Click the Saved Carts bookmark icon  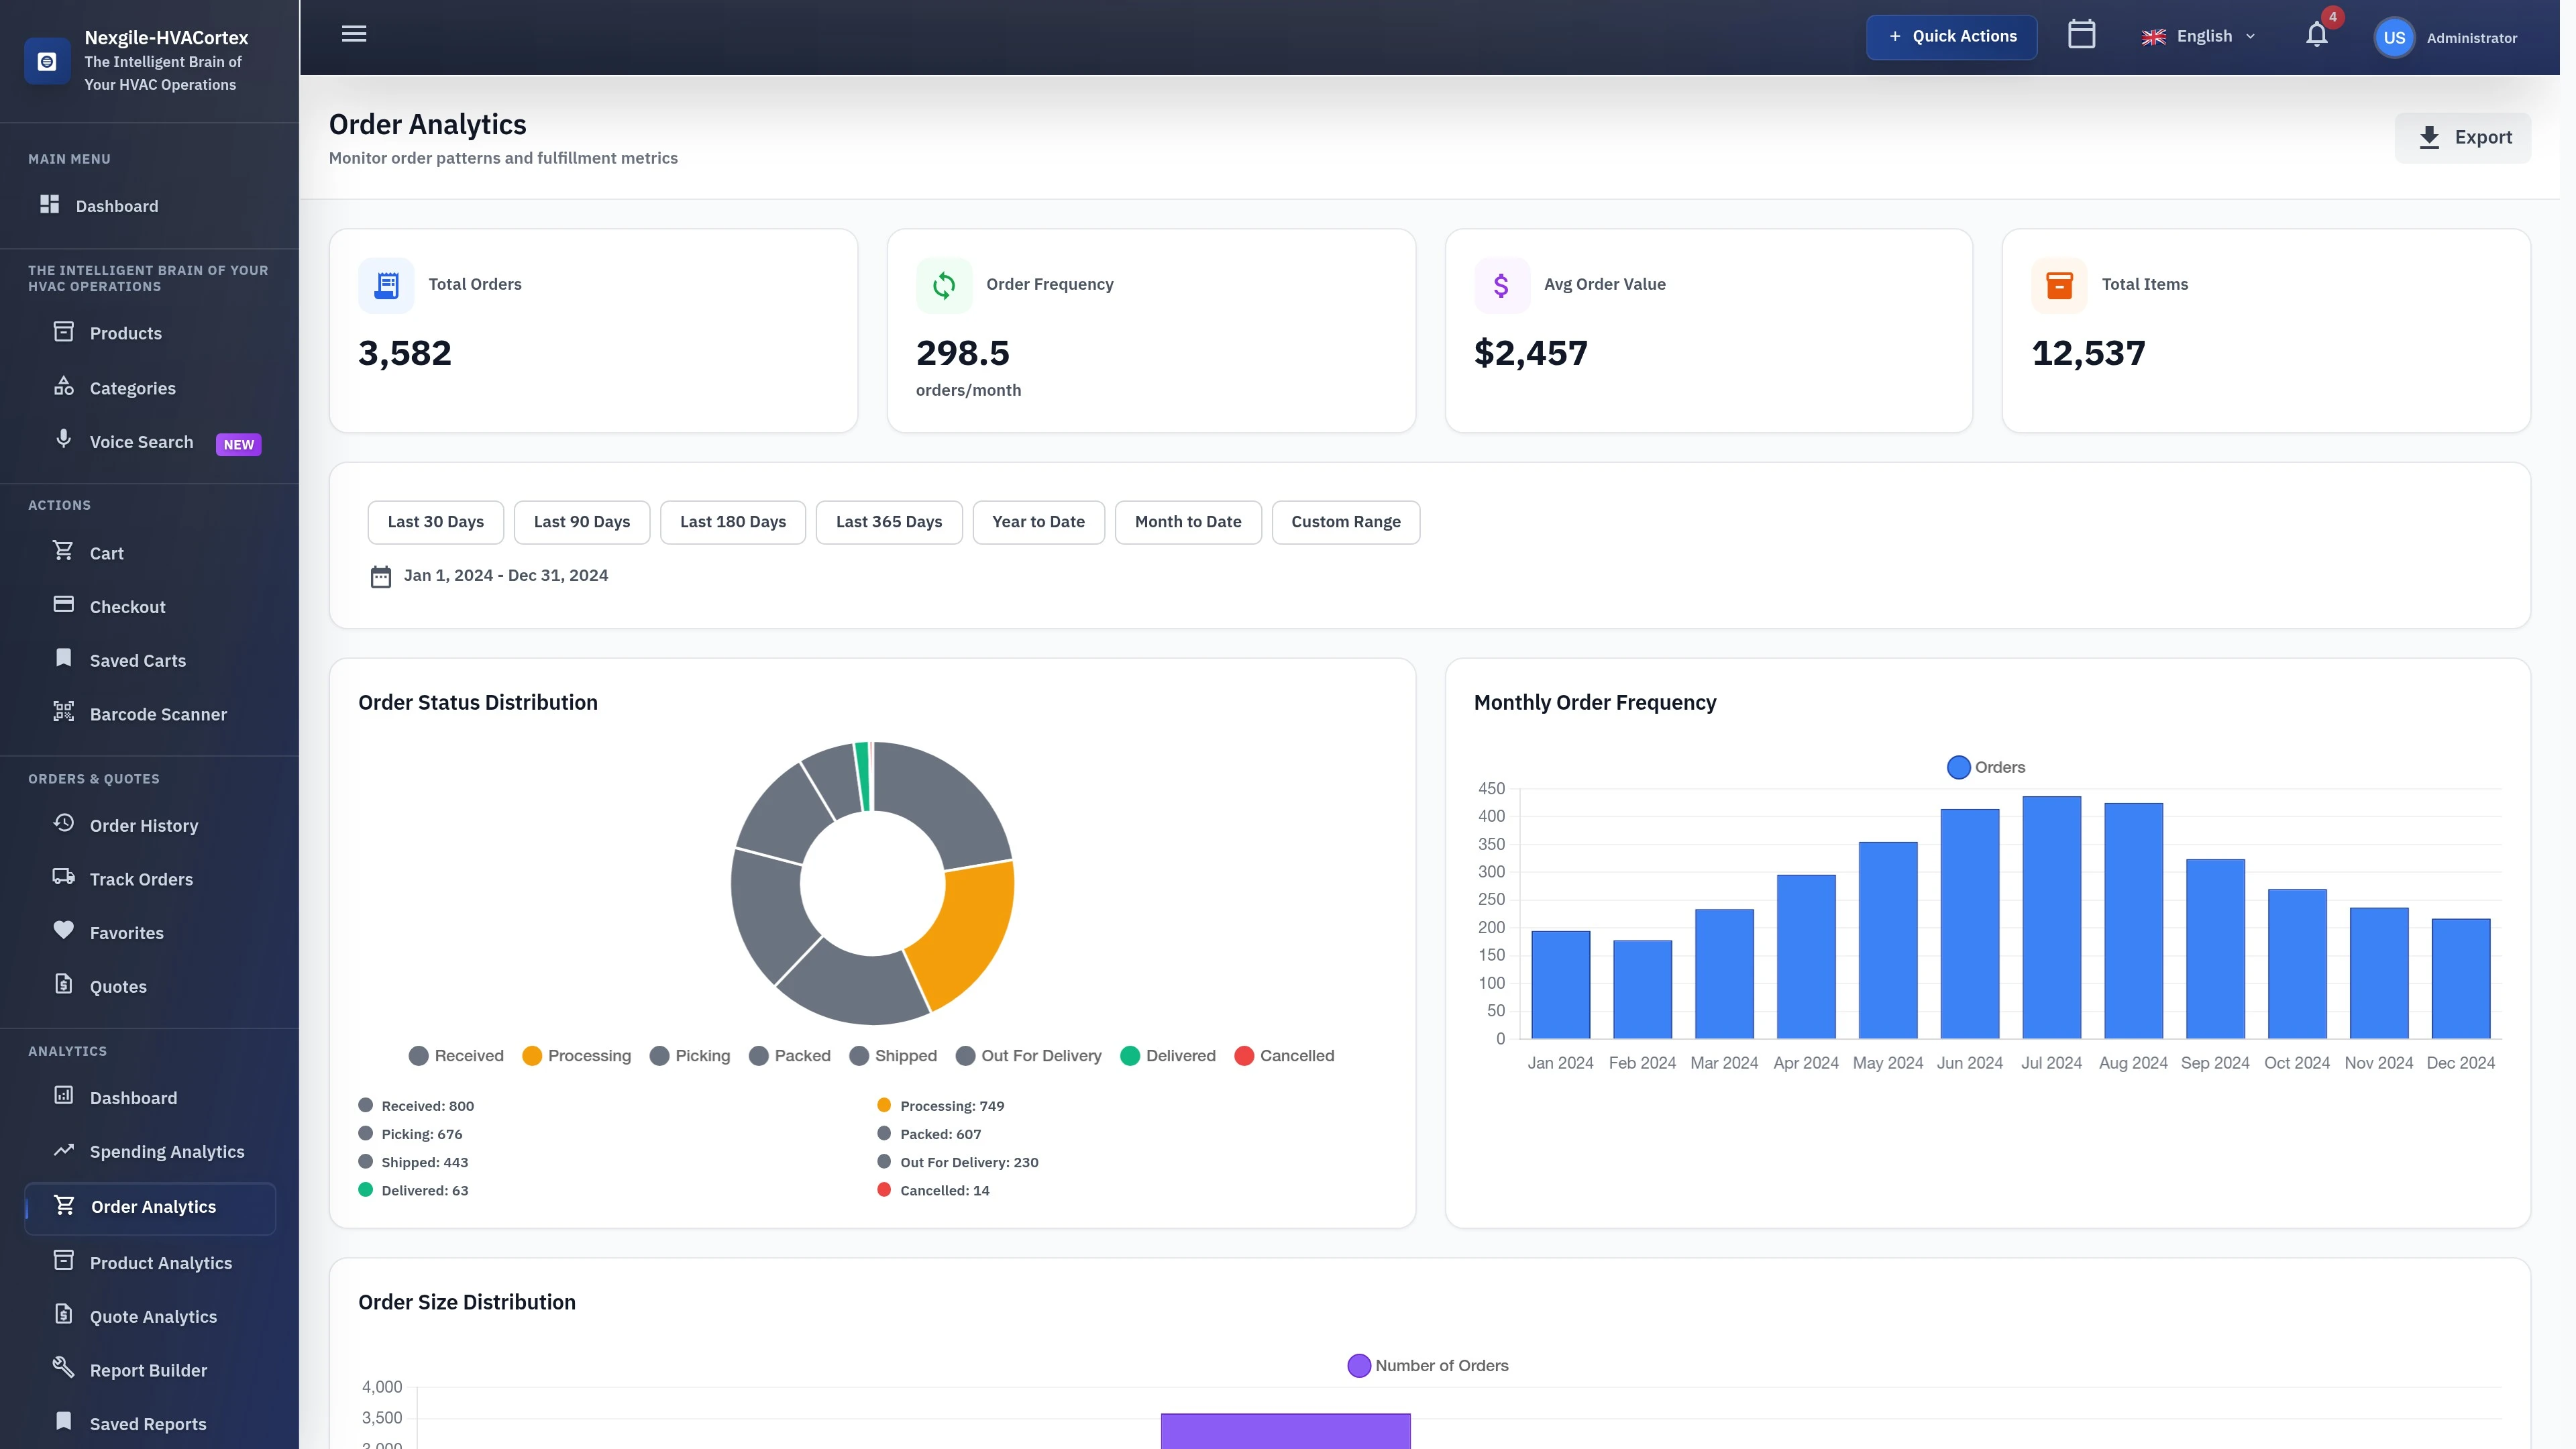pos(63,658)
